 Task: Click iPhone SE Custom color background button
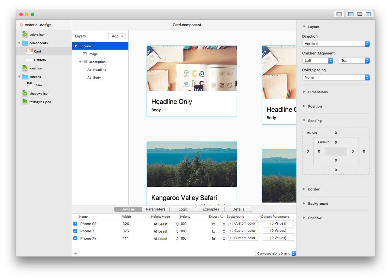[x=243, y=223]
